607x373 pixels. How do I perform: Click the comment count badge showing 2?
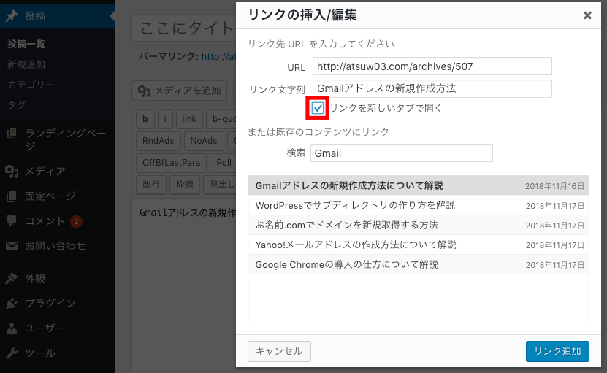coord(76,221)
